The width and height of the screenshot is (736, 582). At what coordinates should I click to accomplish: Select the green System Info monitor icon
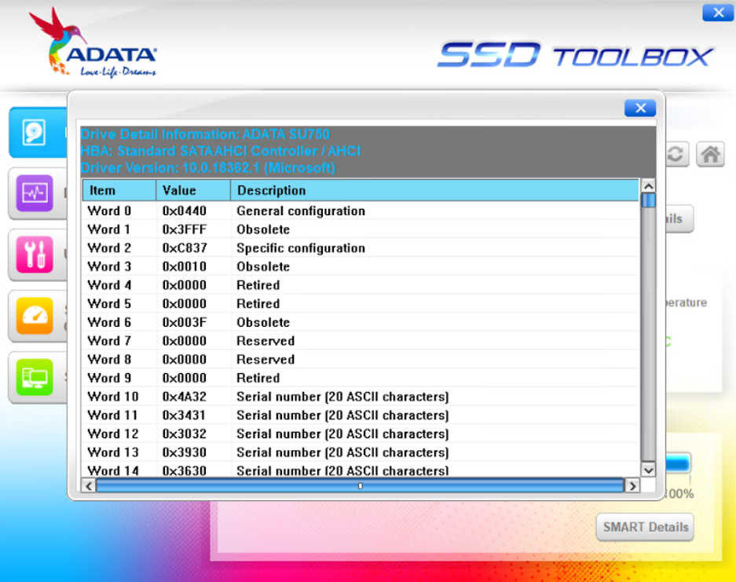(35, 378)
